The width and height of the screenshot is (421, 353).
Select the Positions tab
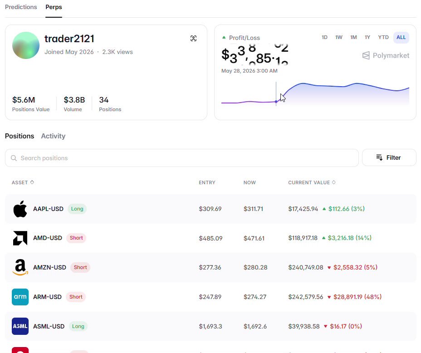tap(20, 136)
